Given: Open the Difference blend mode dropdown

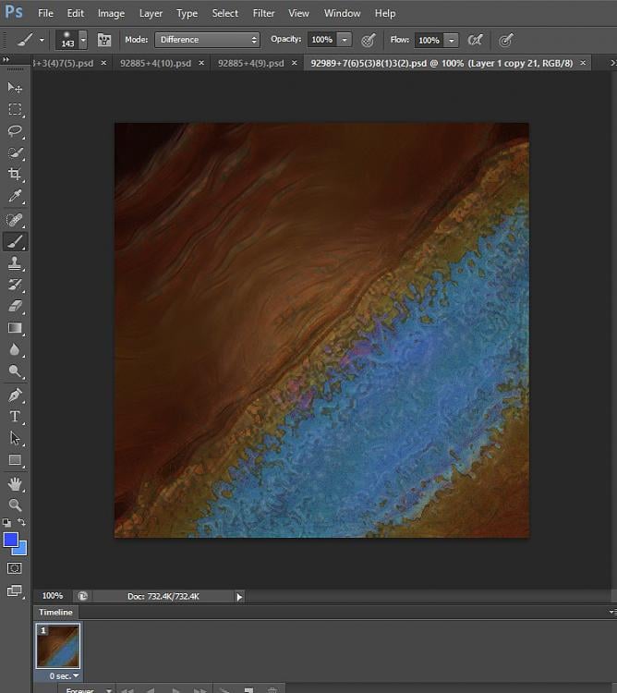Looking at the screenshot, I should 207,40.
